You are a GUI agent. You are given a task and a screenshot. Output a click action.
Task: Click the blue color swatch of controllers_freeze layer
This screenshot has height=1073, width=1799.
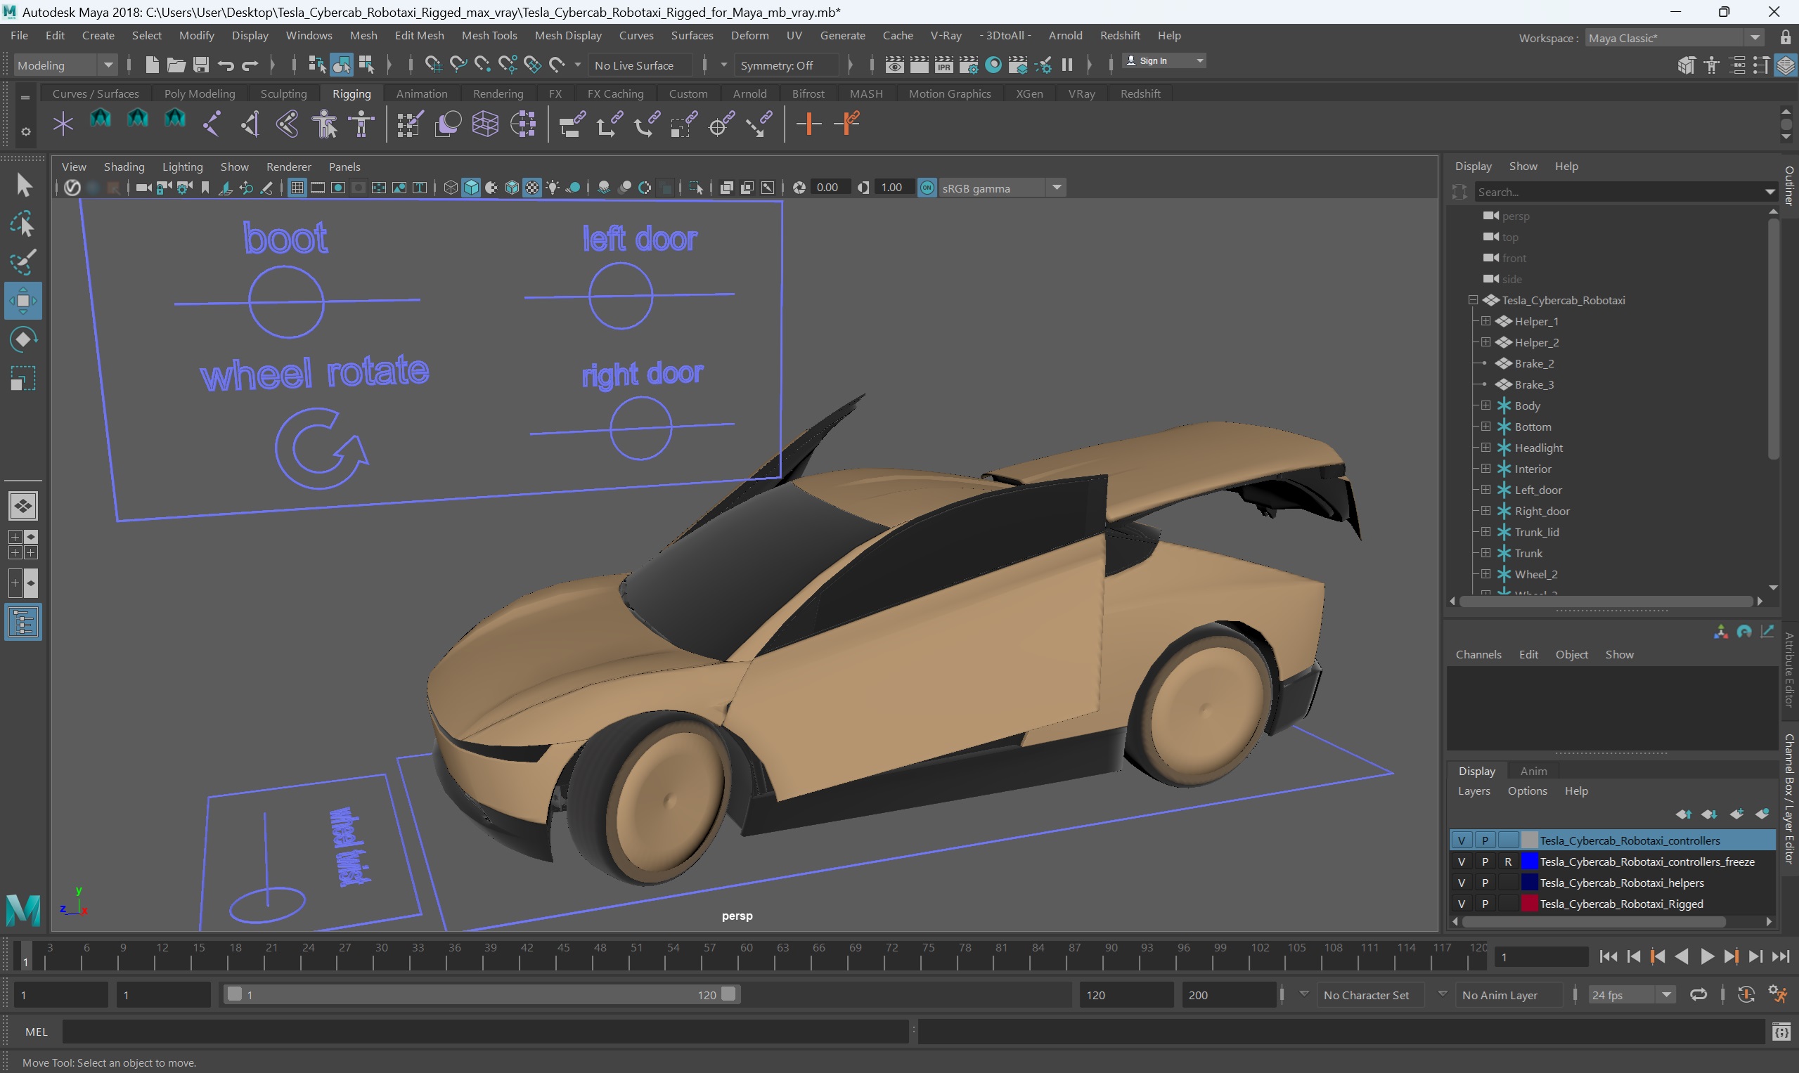point(1529,861)
